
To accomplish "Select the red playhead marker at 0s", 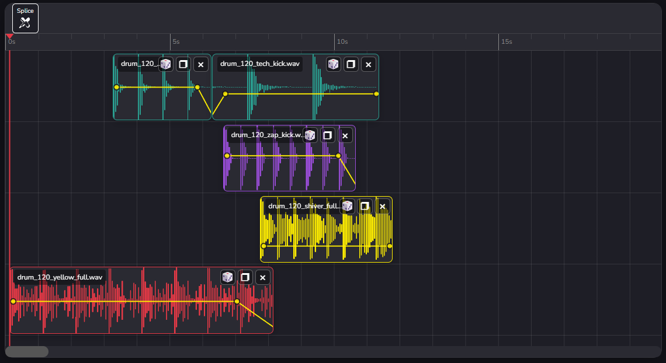I will 9,37.
